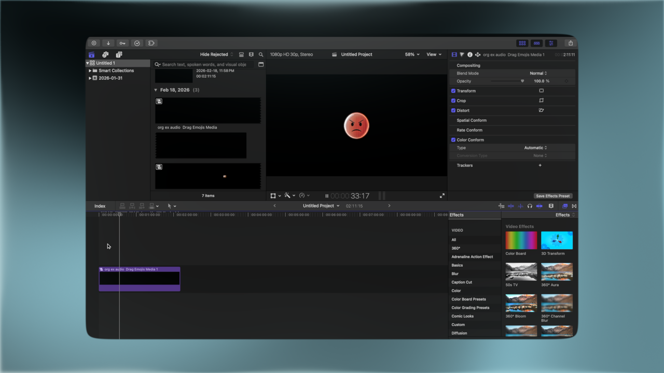
Task: Select the Color Board Presets category
Action: (469, 299)
